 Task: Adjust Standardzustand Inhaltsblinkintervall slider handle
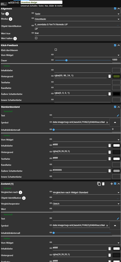click(x=54, y=130)
